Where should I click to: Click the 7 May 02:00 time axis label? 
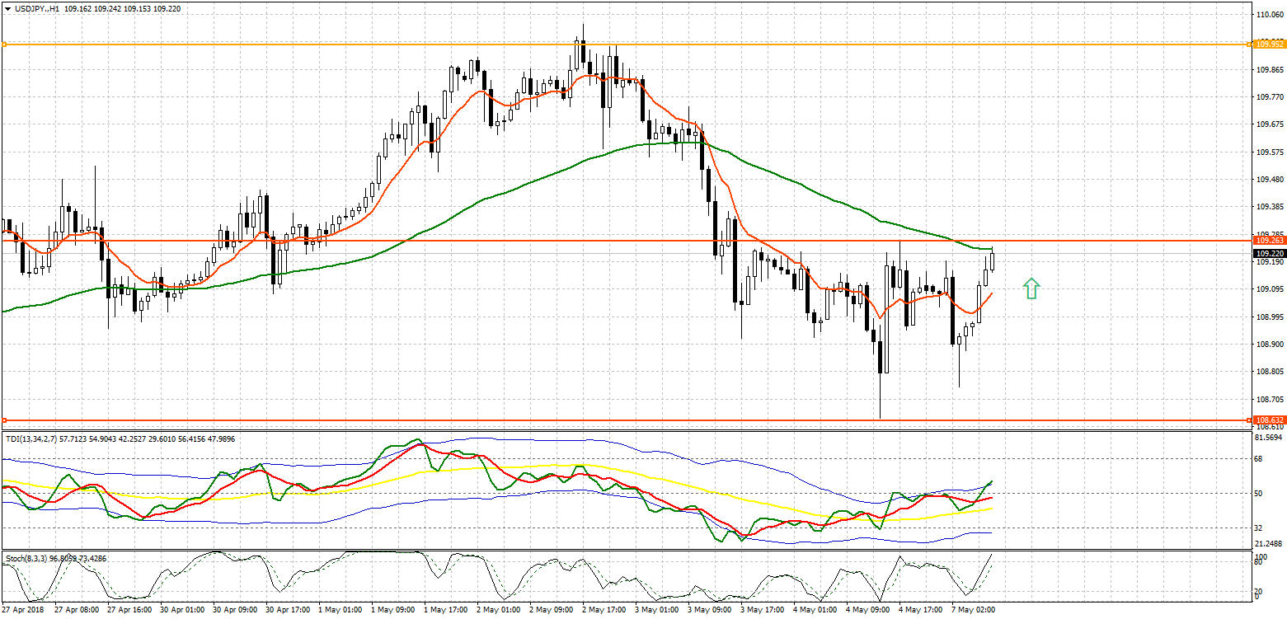974,610
